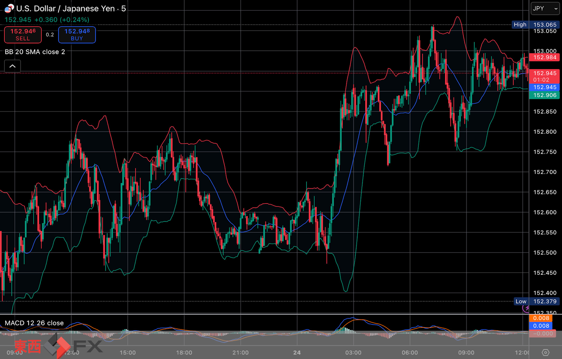Open the JPY currency dropdown

[x=545, y=8]
